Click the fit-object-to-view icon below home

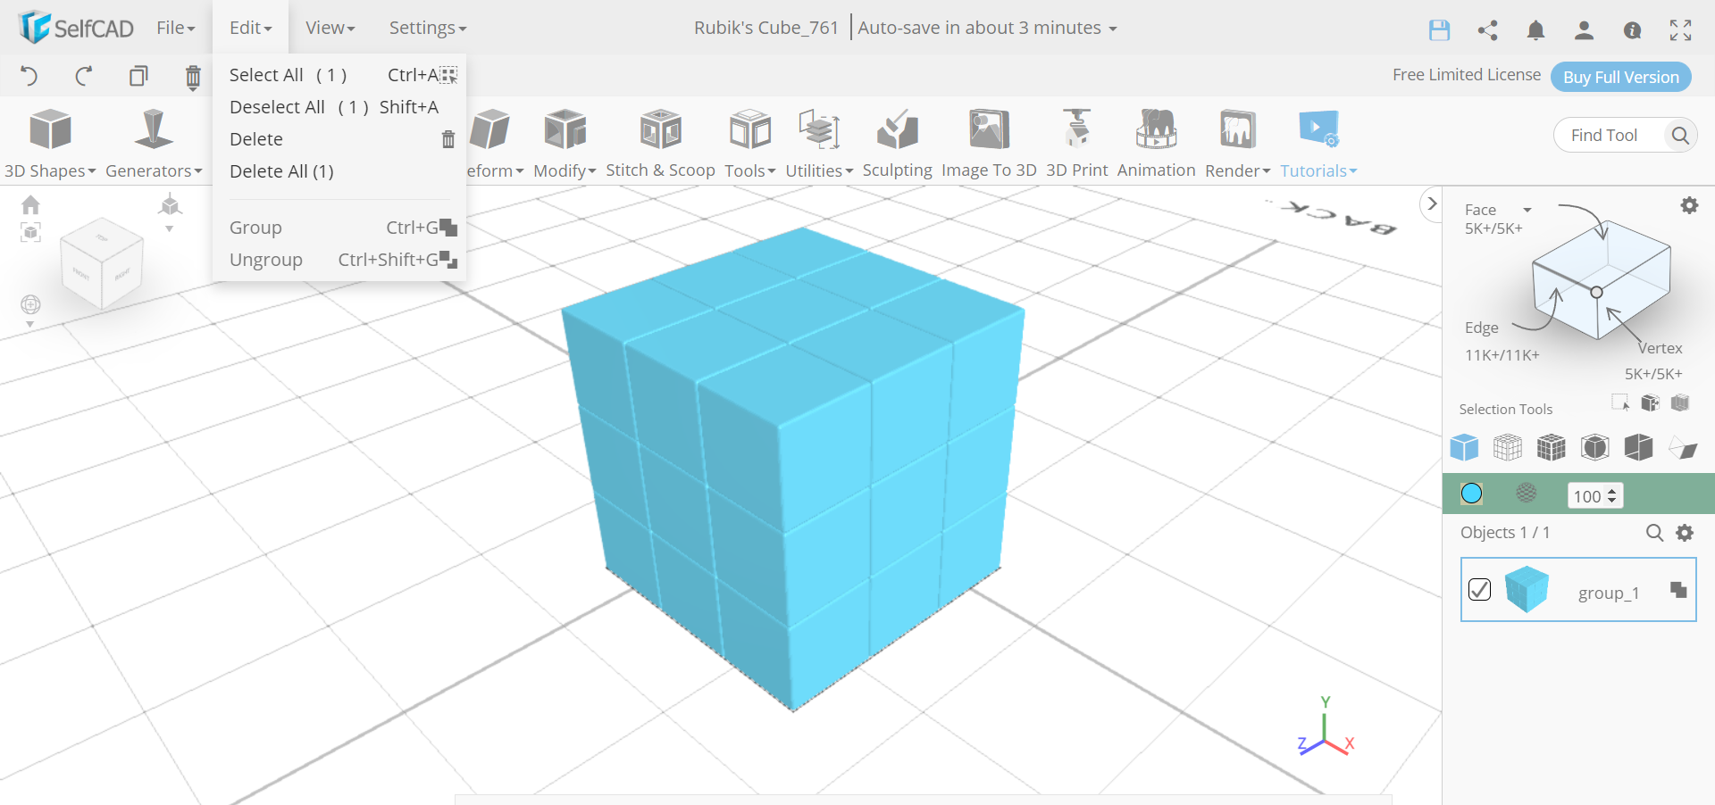[x=31, y=233]
